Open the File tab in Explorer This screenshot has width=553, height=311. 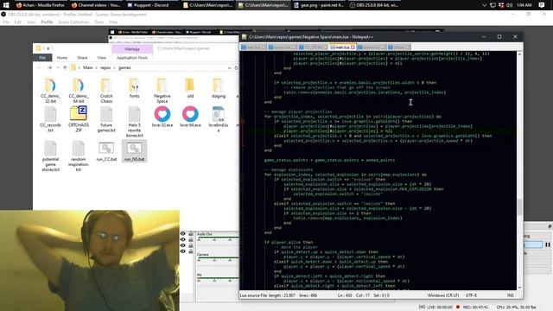[42, 58]
